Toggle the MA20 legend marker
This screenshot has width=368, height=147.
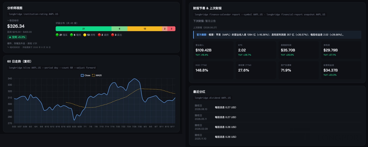(93, 75)
